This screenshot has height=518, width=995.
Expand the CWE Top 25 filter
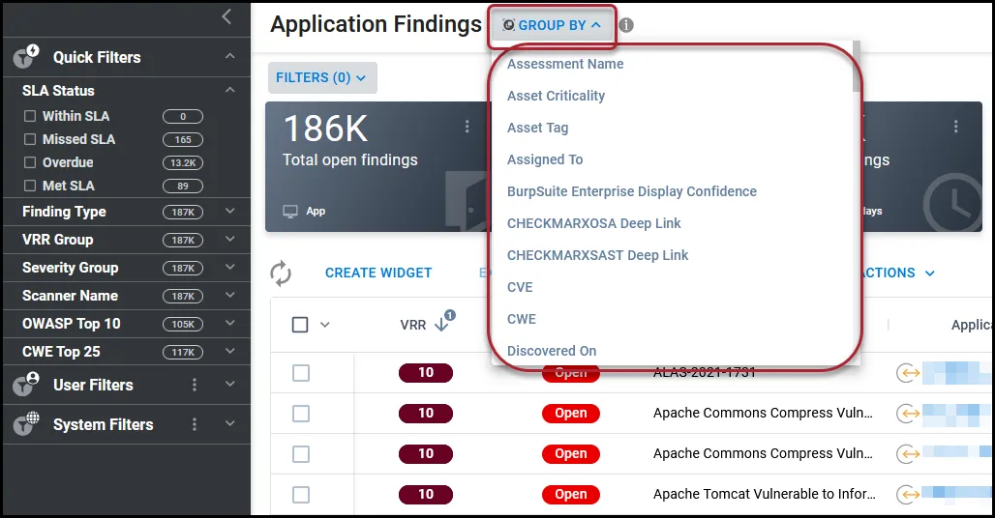(229, 350)
